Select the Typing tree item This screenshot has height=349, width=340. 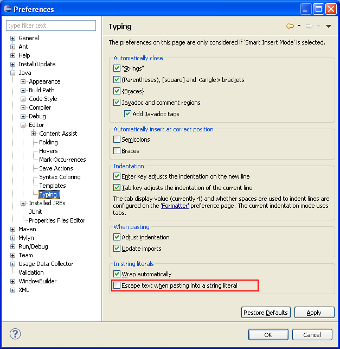pos(49,194)
